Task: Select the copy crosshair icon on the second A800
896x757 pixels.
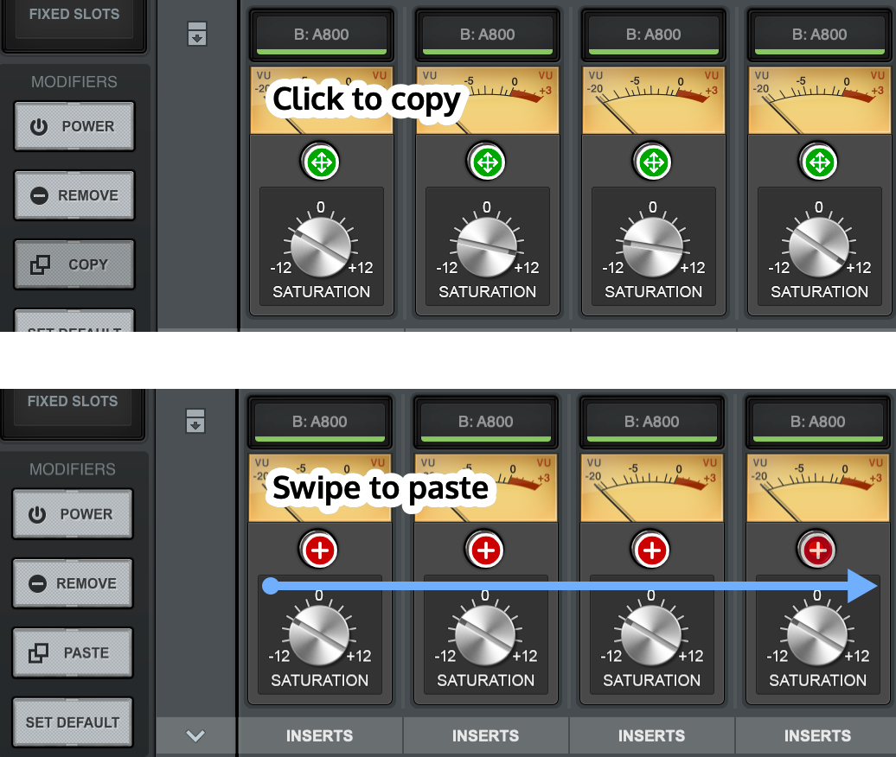Action: tap(487, 161)
